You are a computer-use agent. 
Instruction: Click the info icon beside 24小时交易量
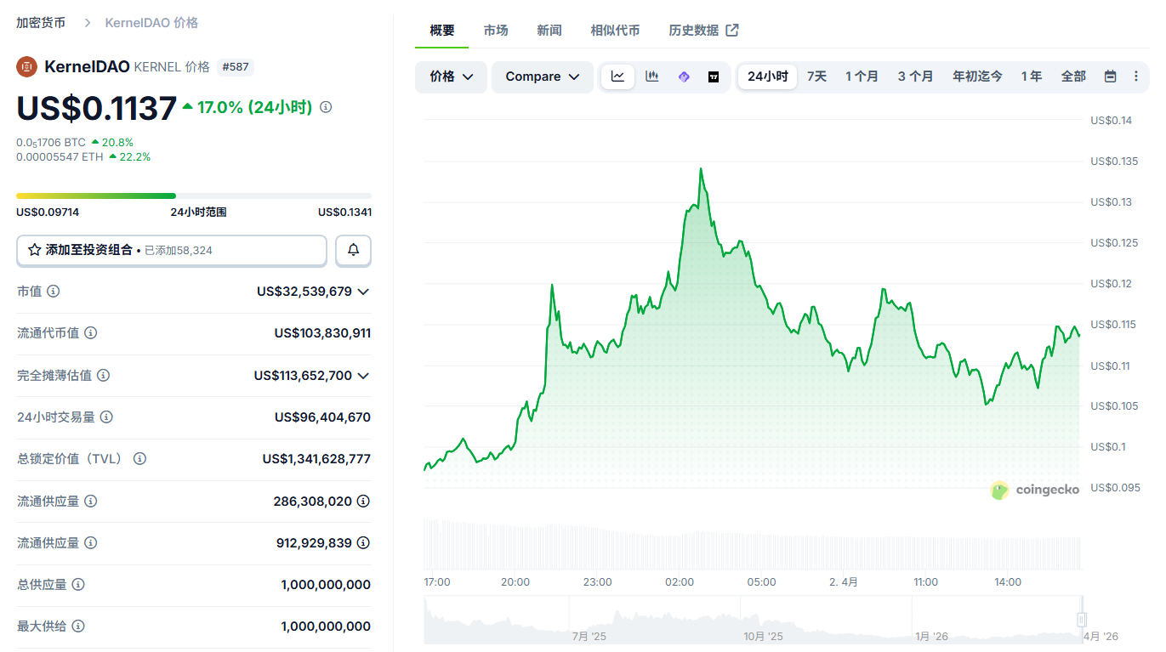point(106,417)
